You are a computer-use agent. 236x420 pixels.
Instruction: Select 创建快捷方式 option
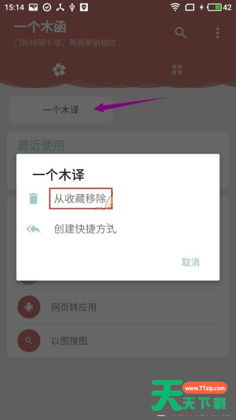[x=85, y=229]
